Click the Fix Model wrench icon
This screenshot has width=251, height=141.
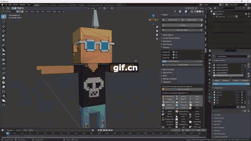tap(201, 25)
